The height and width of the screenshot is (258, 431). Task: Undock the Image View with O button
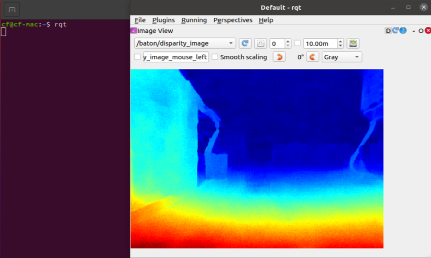420,31
